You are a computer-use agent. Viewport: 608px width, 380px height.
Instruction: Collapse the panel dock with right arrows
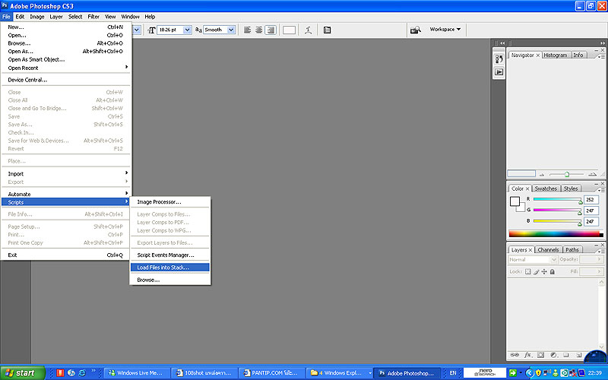(x=602, y=43)
